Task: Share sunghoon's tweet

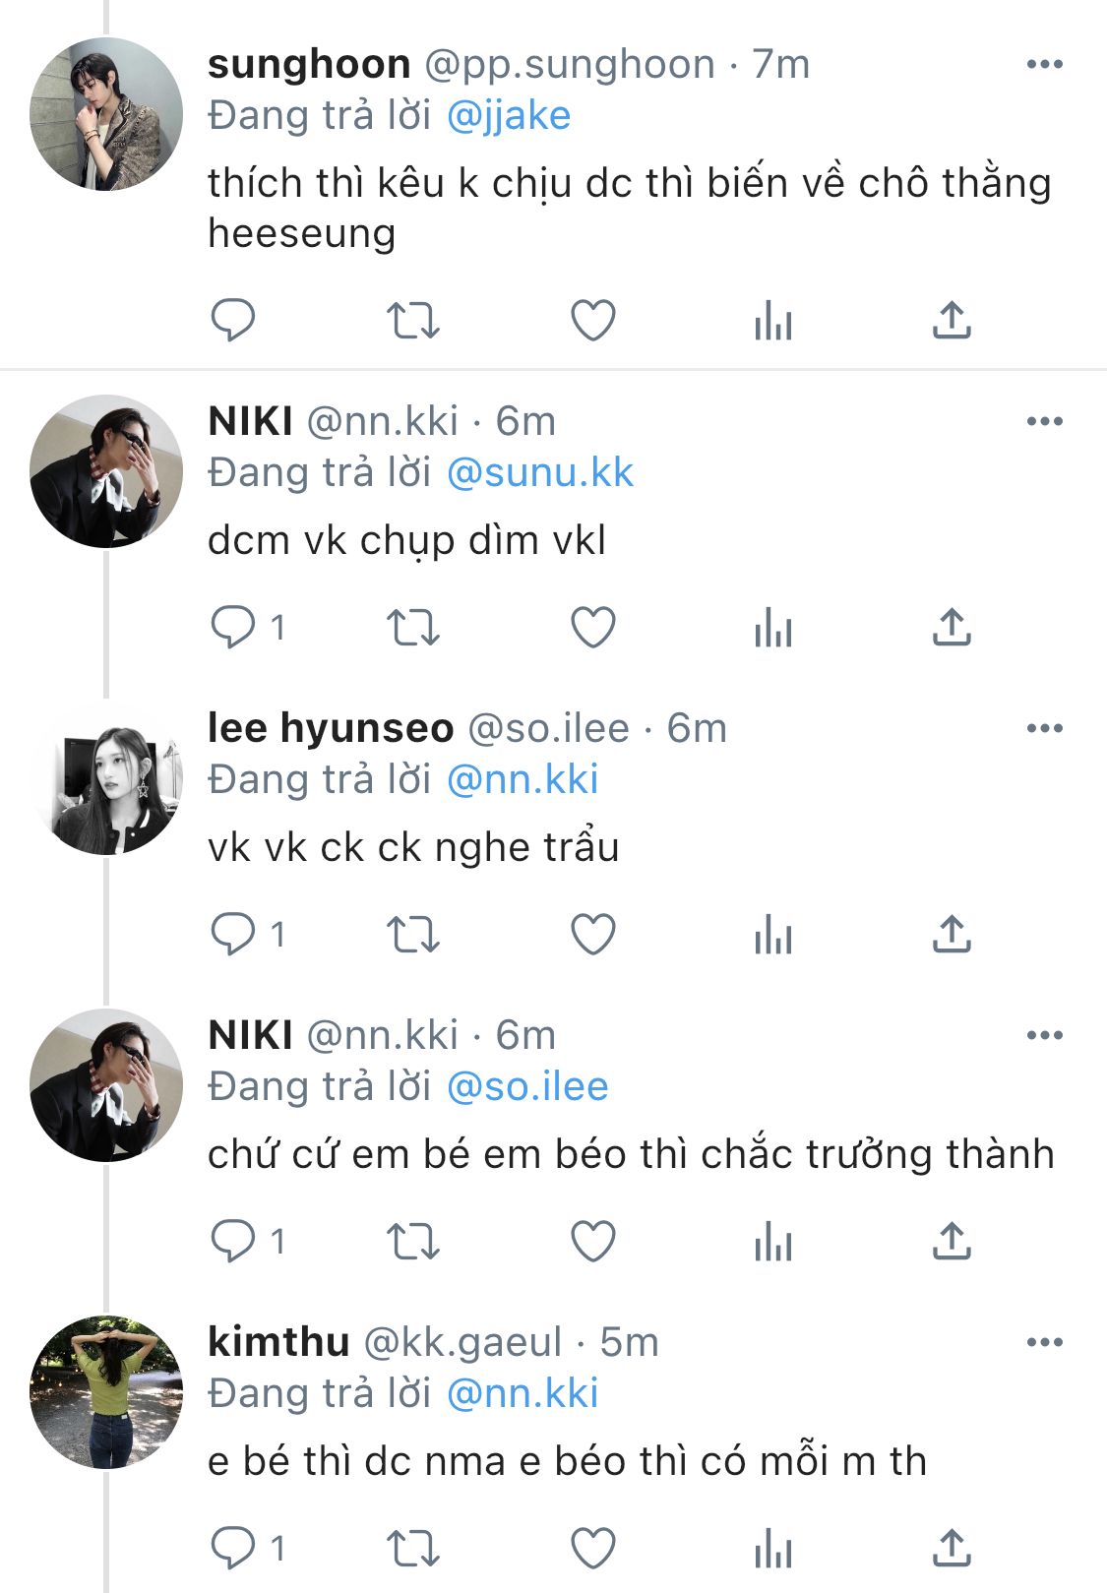Action: point(952,321)
